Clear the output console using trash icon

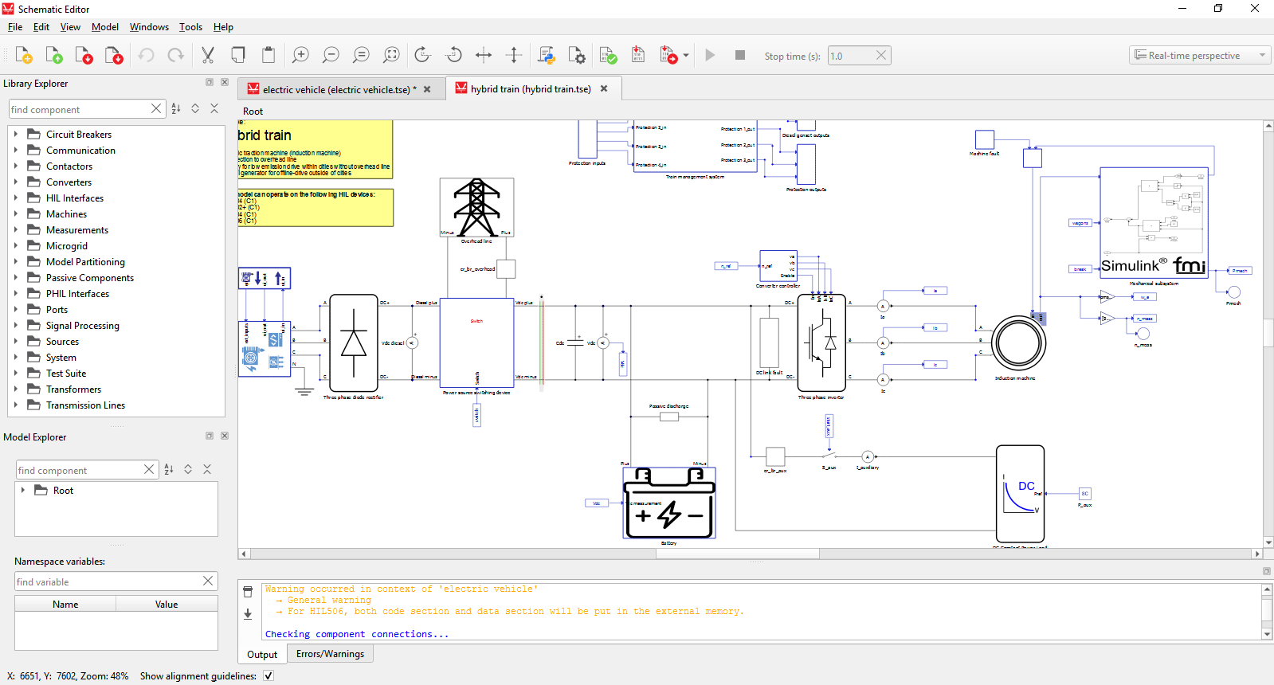tap(248, 592)
